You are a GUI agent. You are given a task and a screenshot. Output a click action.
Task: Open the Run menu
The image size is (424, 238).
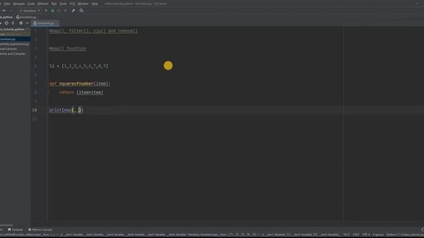tap(54, 4)
